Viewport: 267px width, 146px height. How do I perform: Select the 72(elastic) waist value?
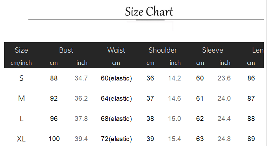click(116, 139)
